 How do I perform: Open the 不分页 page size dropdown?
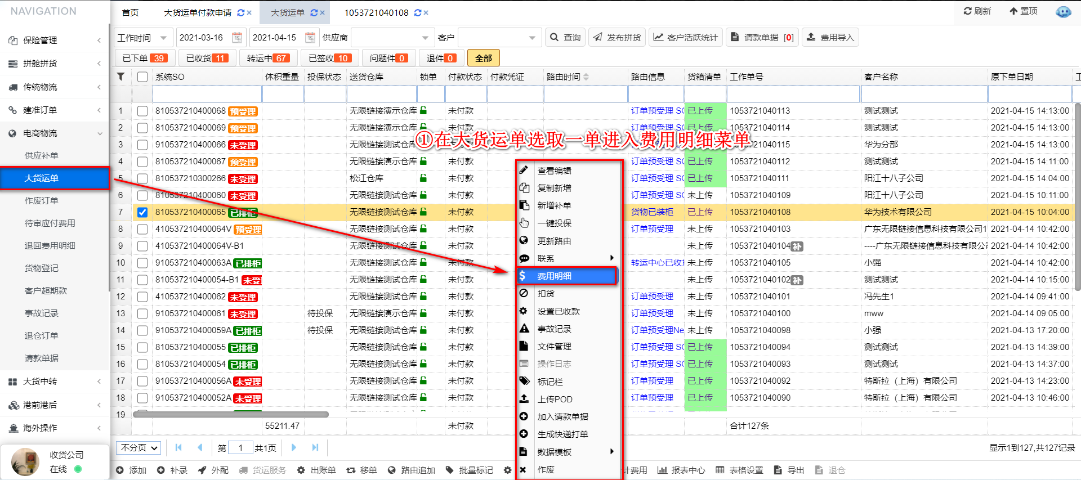[139, 447]
